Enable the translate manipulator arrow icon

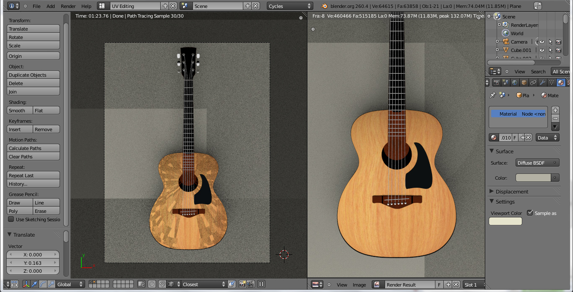click(35, 284)
